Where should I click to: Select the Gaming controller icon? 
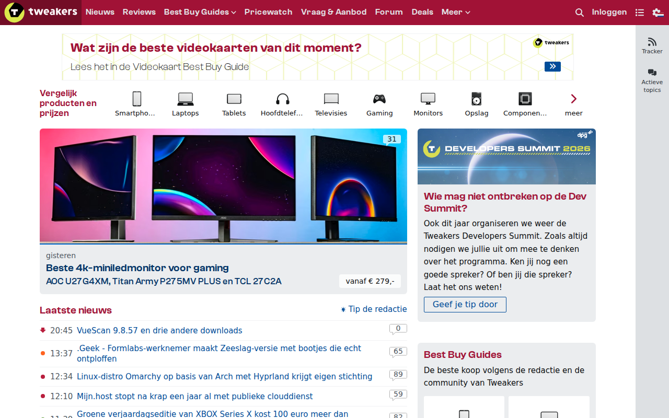pyautogui.click(x=379, y=99)
